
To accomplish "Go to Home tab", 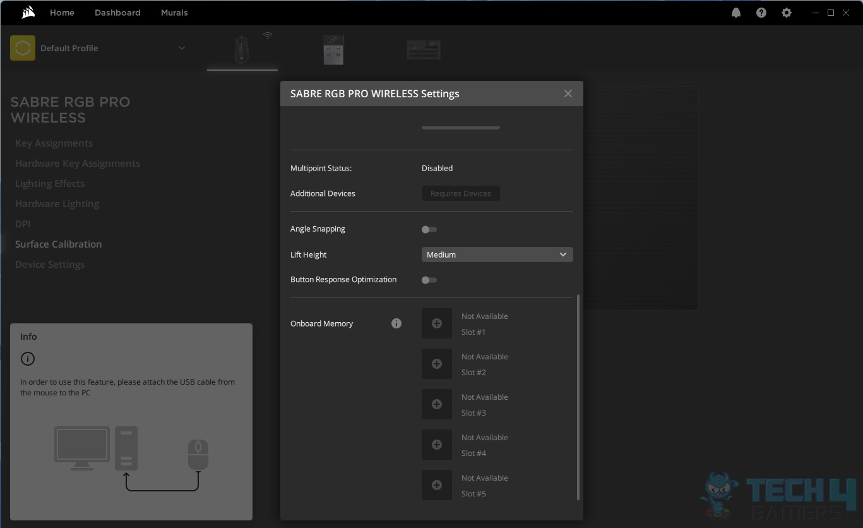I will [x=62, y=13].
